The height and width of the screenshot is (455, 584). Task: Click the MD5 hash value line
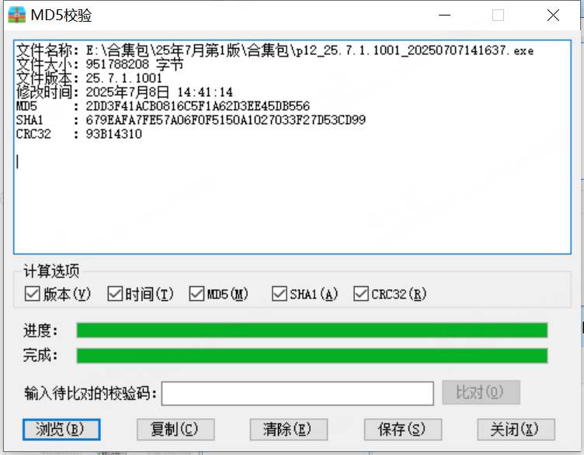pos(163,106)
